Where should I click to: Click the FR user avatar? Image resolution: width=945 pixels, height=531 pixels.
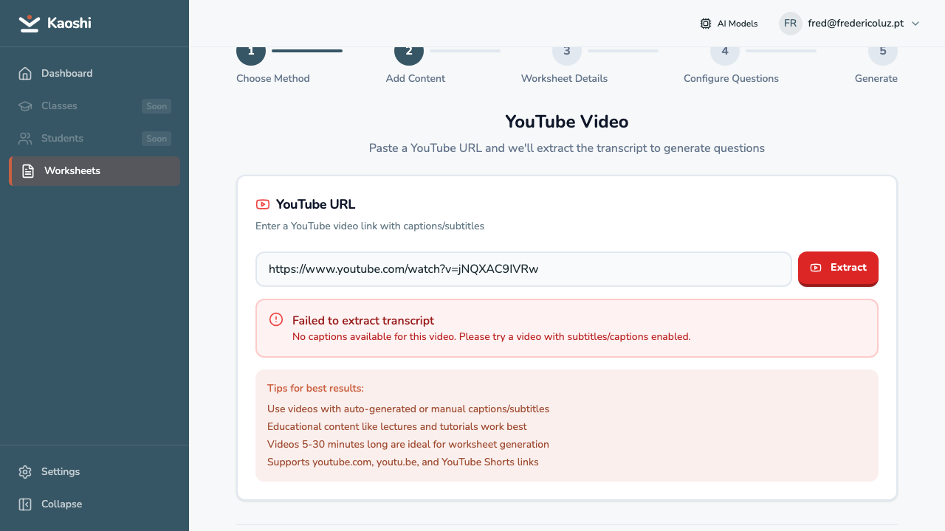(790, 24)
